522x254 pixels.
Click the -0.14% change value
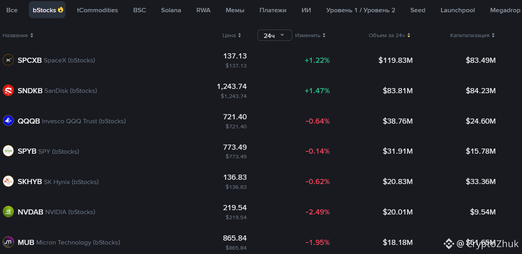tap(317, 151)
